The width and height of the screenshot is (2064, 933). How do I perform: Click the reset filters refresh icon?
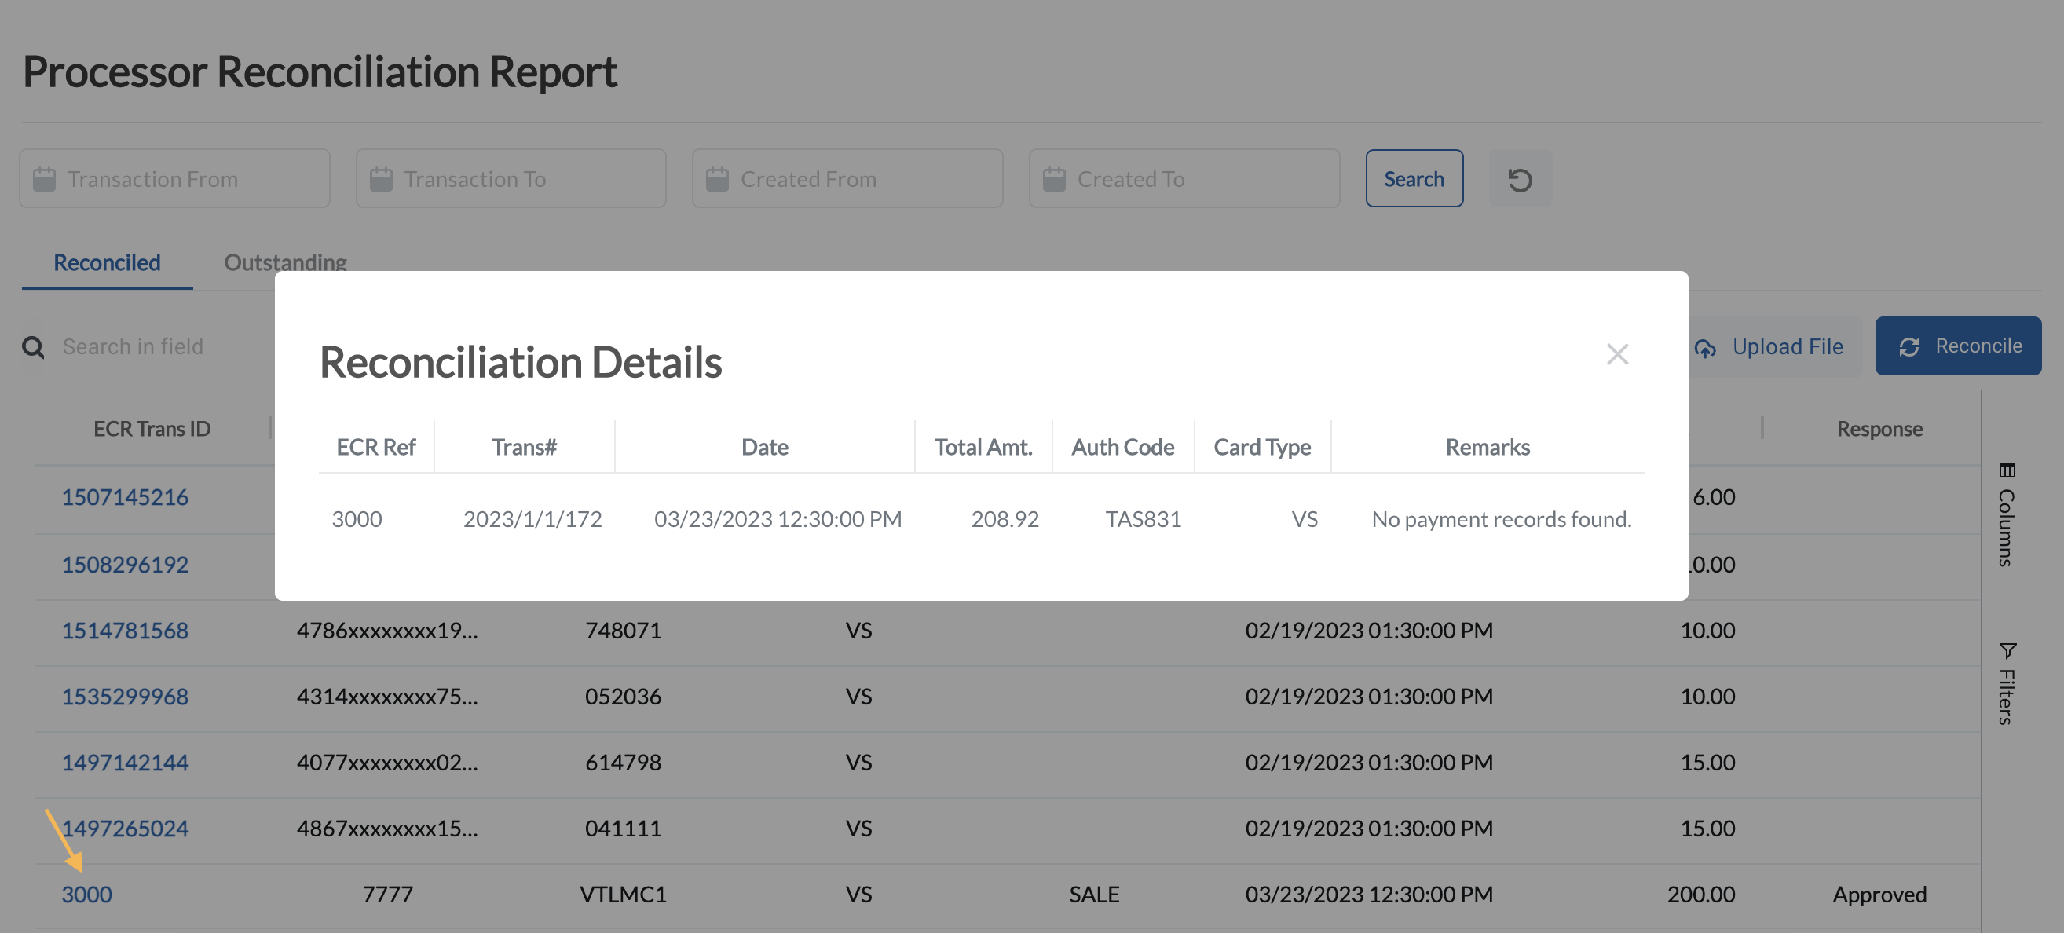tap(1519, 179)
